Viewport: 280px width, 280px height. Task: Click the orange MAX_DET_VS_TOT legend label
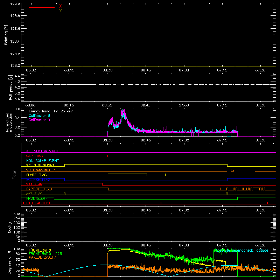[x=43, y=257]
